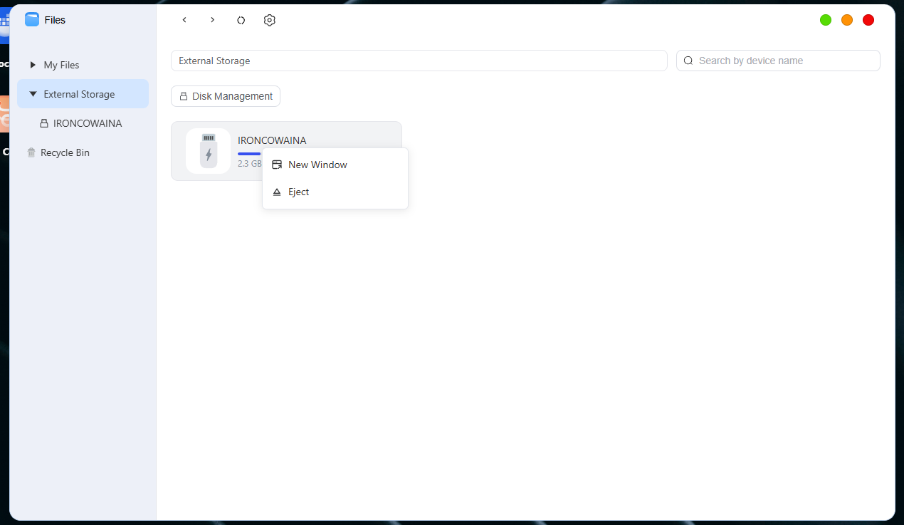The height and width of the screenshot is (525, 904).
Task: Focus the Search by device name field
Action: coord(778,61)
